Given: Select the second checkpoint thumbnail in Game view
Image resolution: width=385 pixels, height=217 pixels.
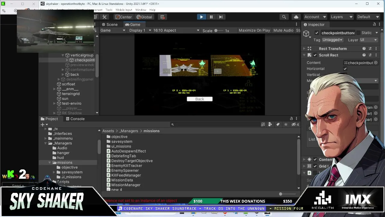Looking at the screenshot, I should tap(234, 66).
